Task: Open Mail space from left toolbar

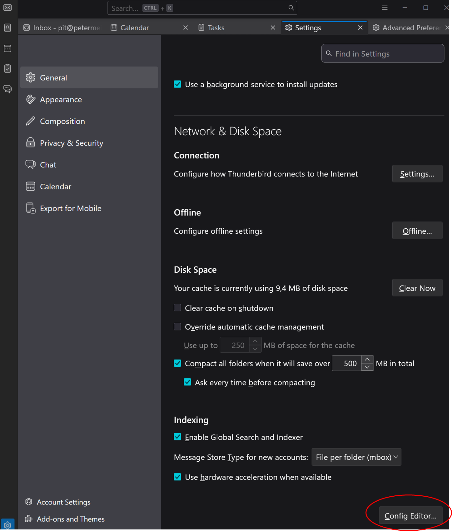Action: pyautogui.click(x=7, y=7)
